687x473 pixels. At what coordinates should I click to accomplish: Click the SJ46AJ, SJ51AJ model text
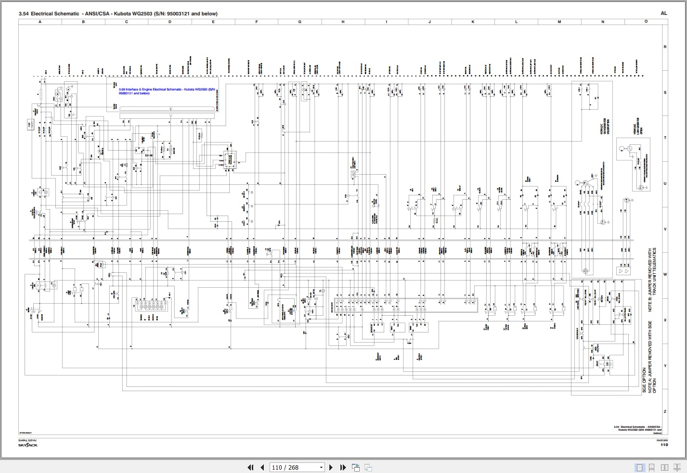(27, 440)
